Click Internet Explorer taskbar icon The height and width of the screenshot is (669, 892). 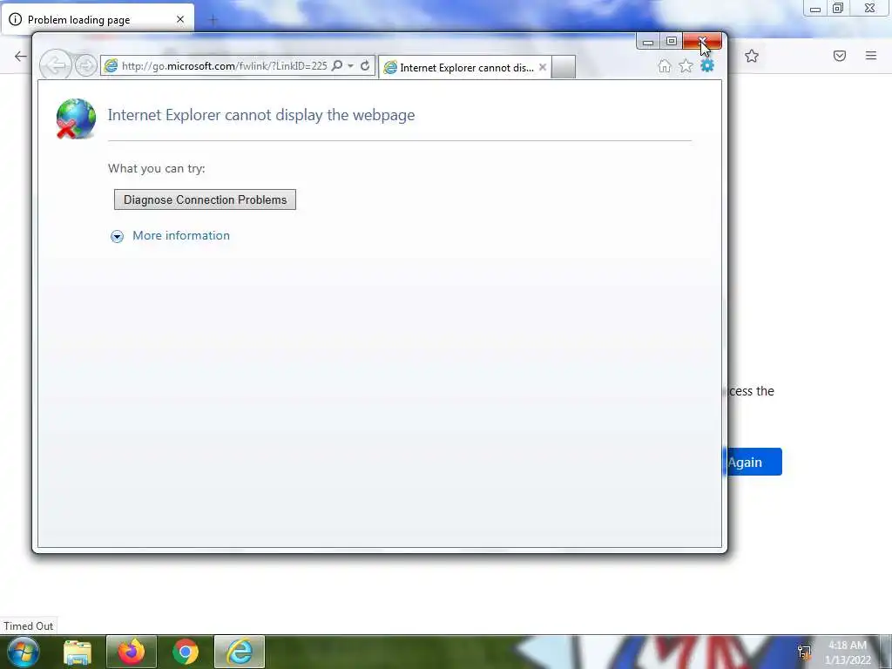(240, 652)
